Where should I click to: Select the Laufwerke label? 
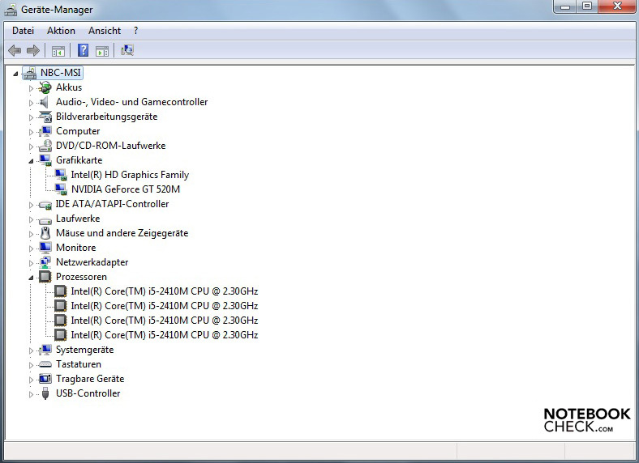coord(78,219)
